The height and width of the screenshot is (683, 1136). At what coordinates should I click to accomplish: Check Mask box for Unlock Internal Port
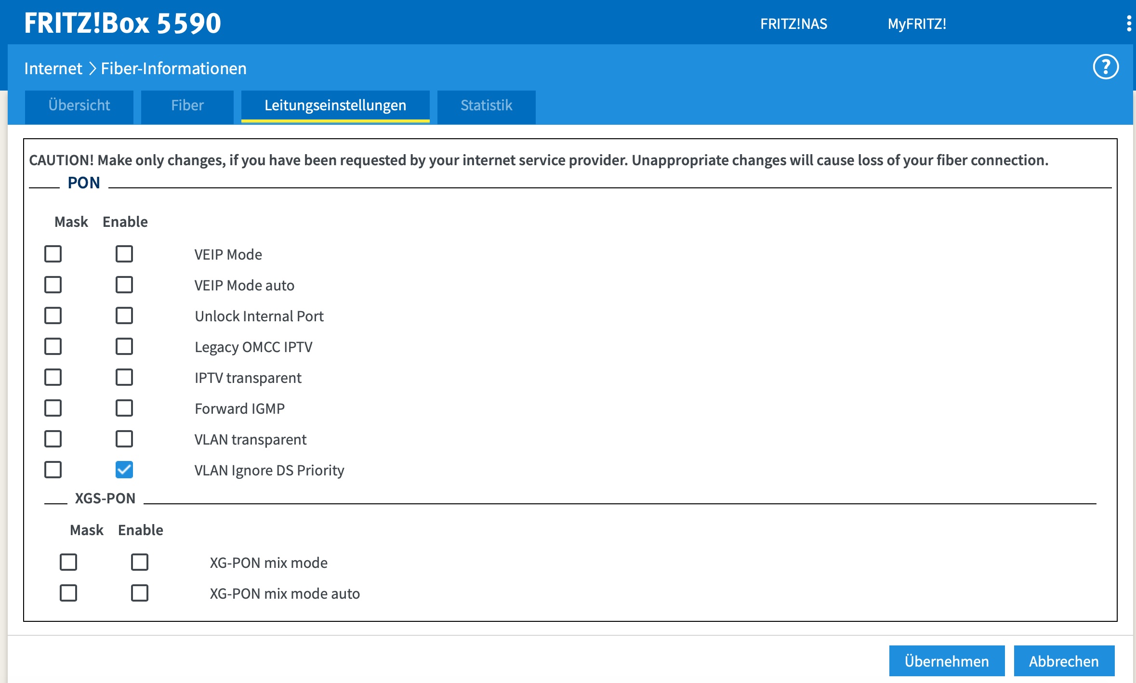[53, 315]
